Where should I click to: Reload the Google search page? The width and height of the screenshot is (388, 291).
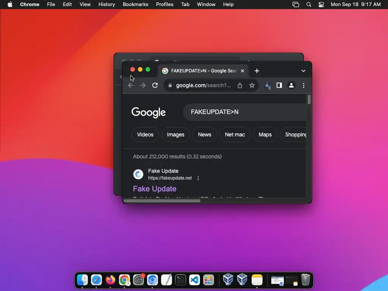[155, 85]
